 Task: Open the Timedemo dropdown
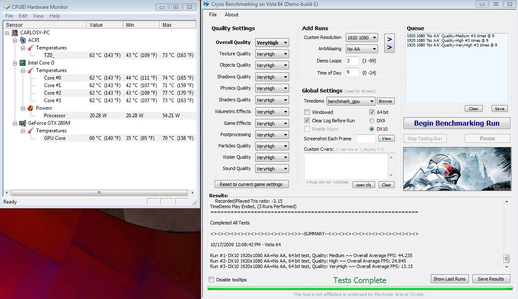(351, 101)
